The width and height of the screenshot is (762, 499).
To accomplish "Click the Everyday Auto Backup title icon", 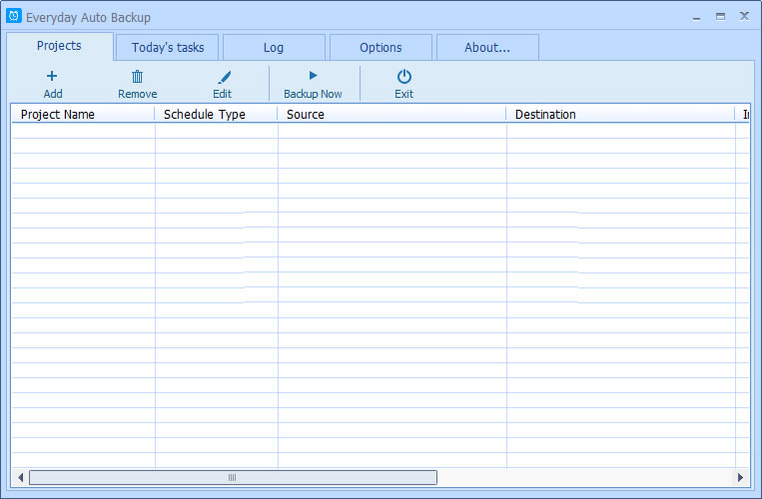I will [14, 17].
